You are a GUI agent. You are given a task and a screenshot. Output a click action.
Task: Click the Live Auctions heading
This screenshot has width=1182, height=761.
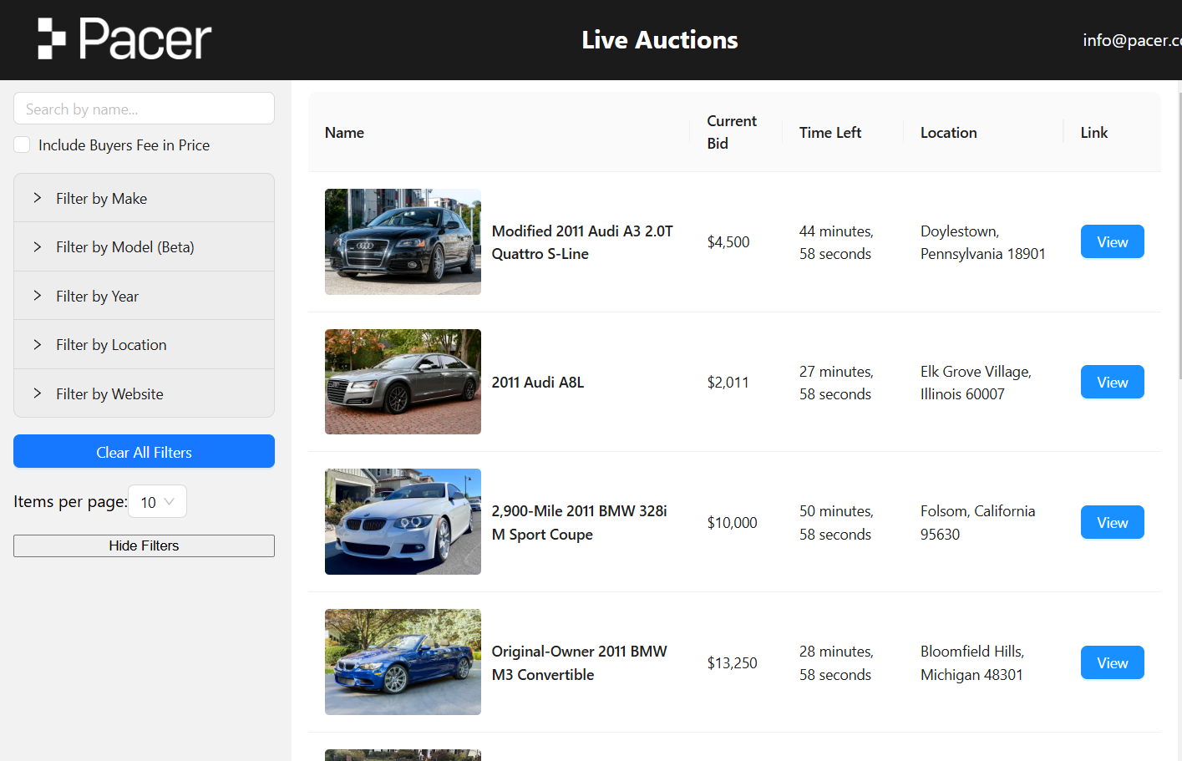(x=660, y=40)
